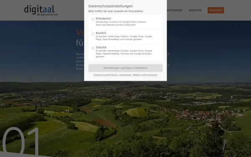The image size is (251, 157).
Task: Click the digitaal Werbeagentur logo
Action: 41,10
